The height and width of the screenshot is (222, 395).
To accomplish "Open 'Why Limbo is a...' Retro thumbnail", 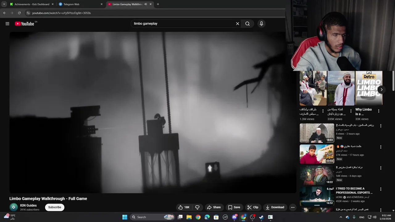I will (369, 88).
